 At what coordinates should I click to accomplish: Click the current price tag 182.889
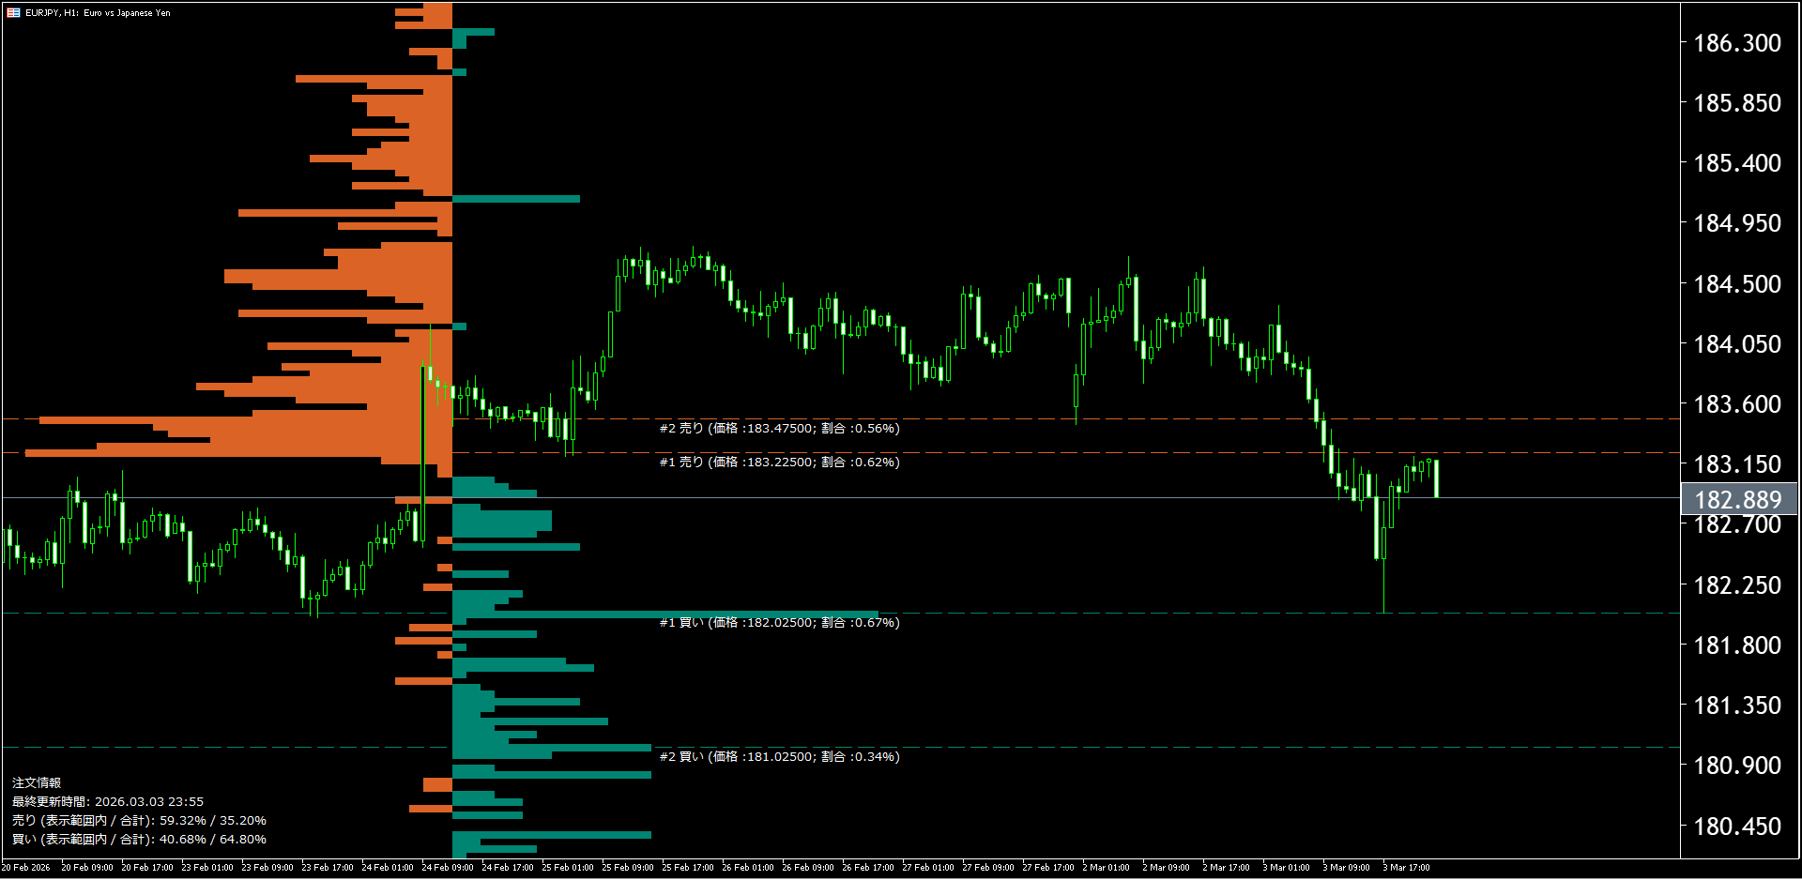tap(1738, 500)
